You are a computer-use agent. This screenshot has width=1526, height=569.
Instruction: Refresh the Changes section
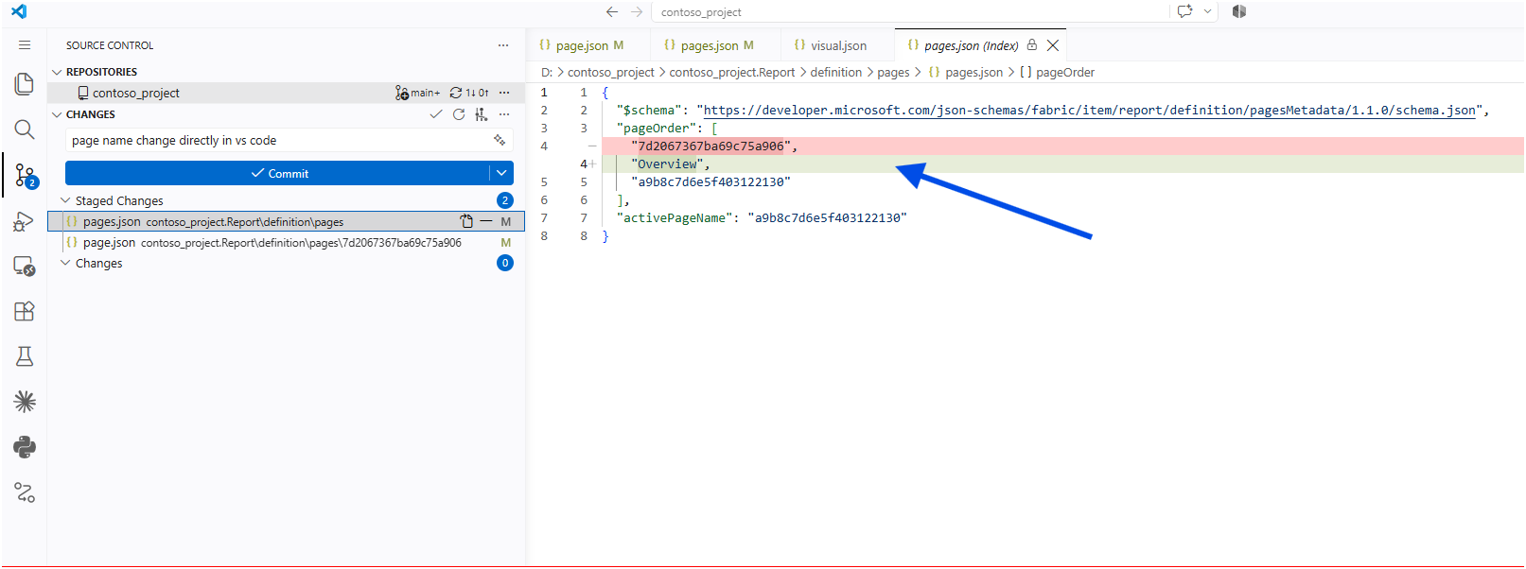(x=459, y=114)
